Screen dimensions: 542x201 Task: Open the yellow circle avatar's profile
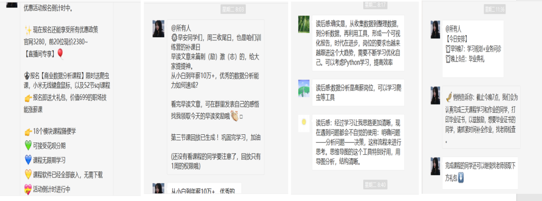point(304,121)
